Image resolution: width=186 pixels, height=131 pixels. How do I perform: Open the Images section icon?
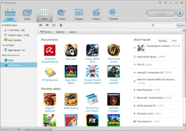point(79,13)
